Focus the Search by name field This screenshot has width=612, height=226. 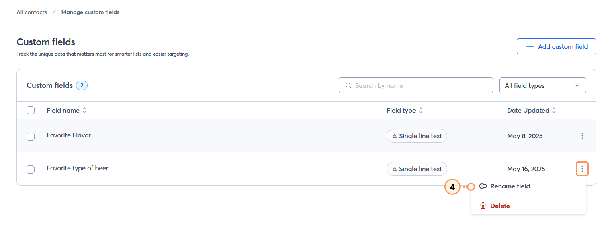click(x=416, y=85)
